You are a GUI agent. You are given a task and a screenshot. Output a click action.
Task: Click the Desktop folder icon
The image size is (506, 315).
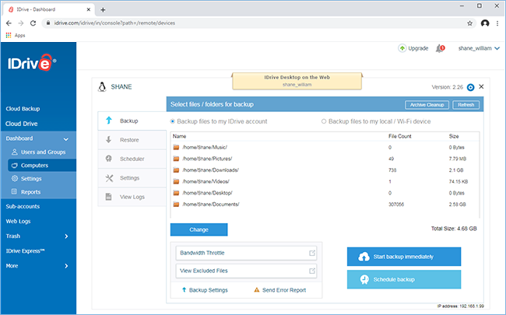[176, 193]
